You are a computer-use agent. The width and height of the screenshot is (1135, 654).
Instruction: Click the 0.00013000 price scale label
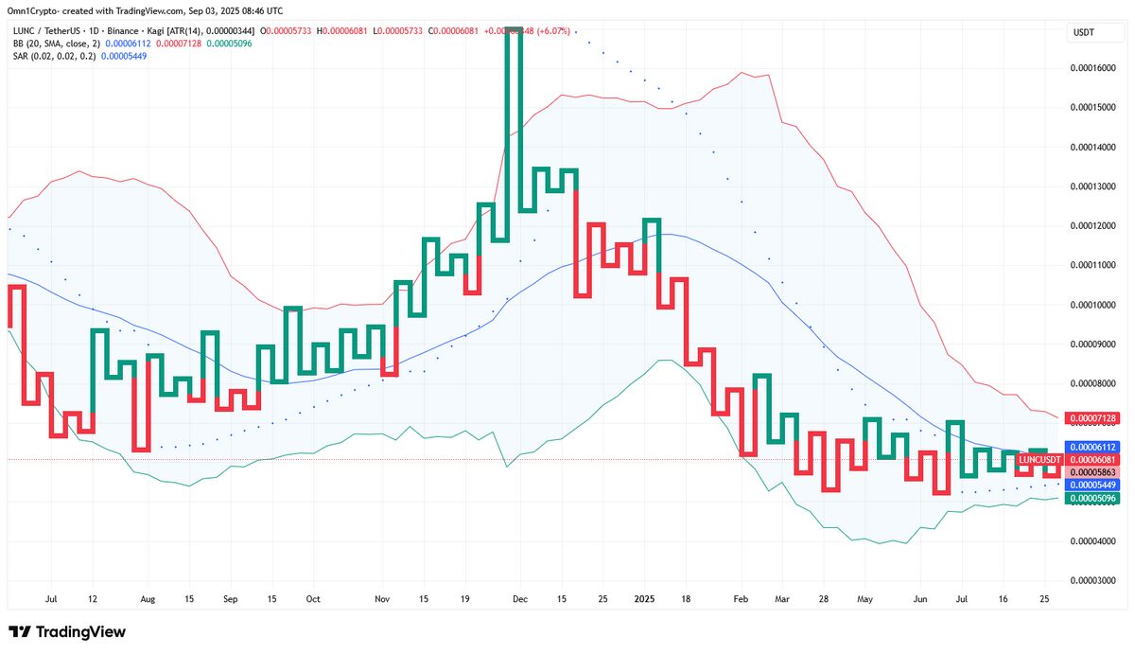click(x=1094, y=186)
